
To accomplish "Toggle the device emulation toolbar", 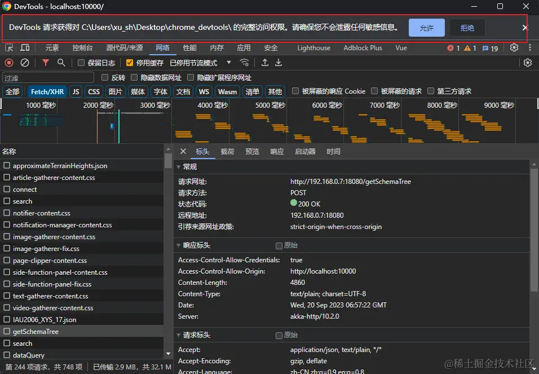I will (25, 48).
